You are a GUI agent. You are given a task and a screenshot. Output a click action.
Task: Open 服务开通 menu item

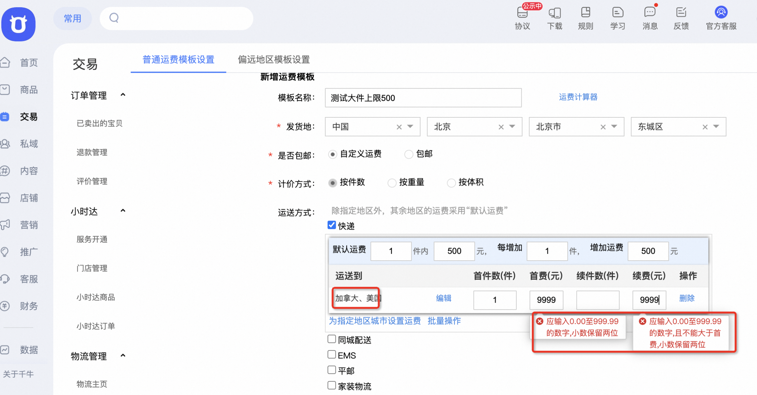click(x=92, y=239)
